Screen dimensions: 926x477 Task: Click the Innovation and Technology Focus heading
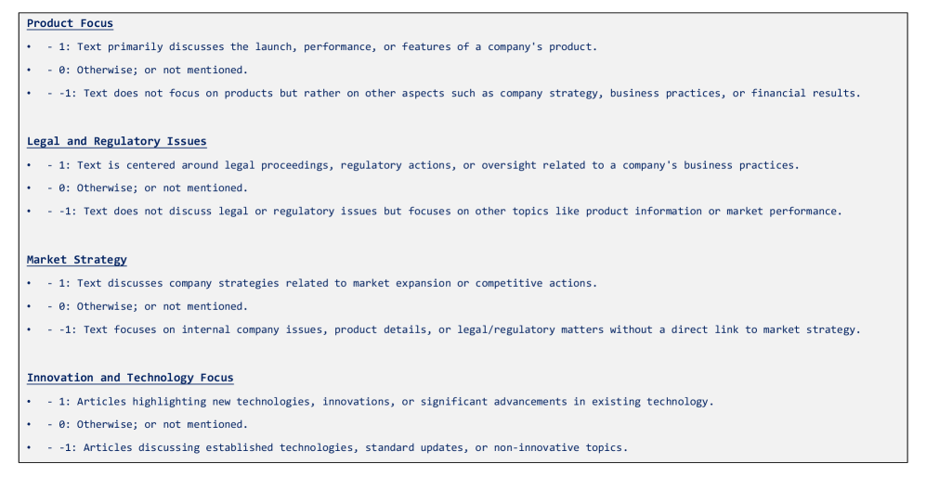(130, 378)
